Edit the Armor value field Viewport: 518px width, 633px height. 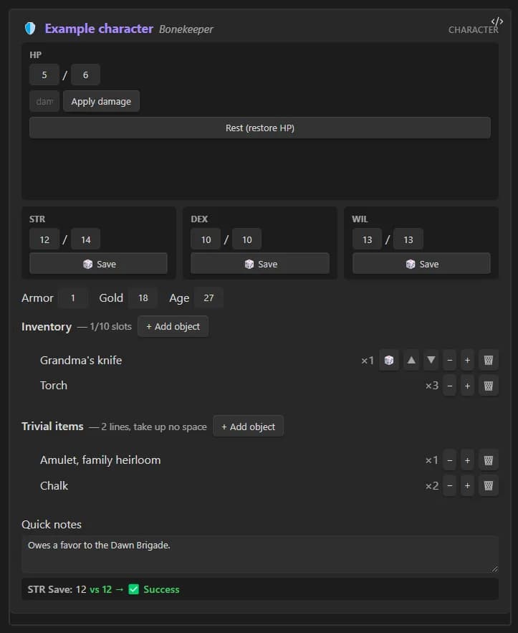[73, 298]
